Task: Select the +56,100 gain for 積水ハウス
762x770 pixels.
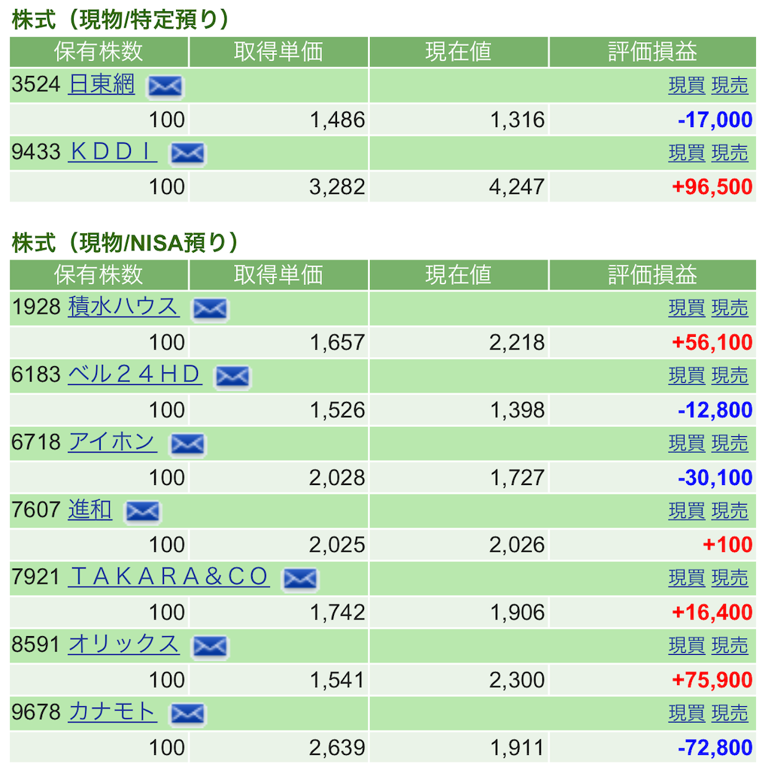Action: pyautogui.click(x=712, y=343)
